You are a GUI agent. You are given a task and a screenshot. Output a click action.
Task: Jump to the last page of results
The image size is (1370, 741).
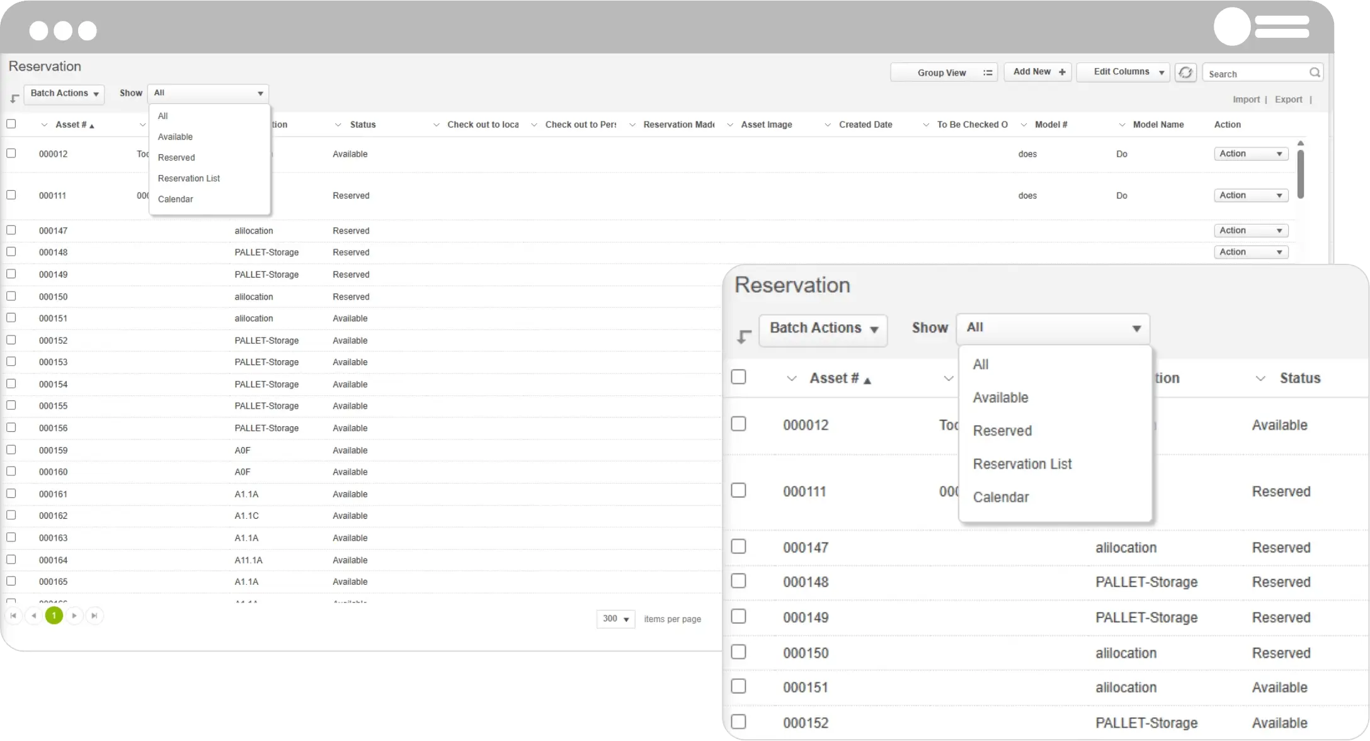coord(96,615)
